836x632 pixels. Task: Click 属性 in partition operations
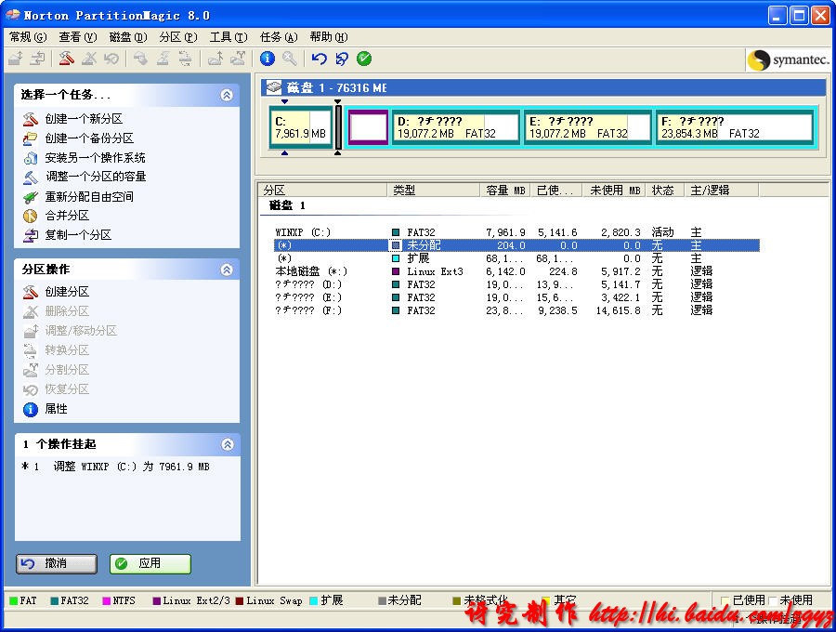click(56, 409)
